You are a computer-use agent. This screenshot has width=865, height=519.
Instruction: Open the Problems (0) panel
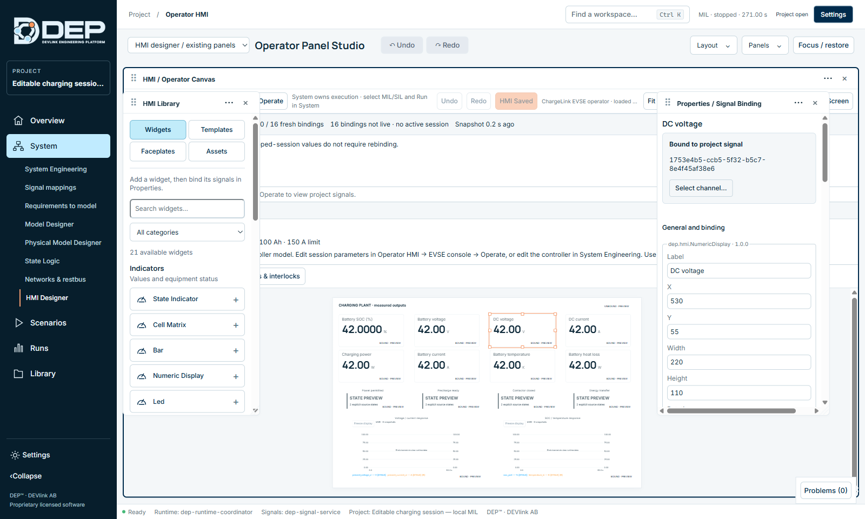click(826, 490)
